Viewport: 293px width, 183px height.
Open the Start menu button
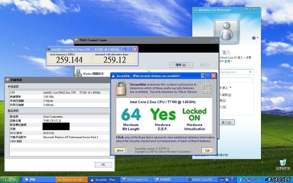point(10,180)
